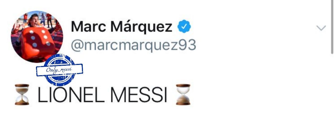Open the tweet options chevron
This screenshot has width=336, height=121.
pos(321,28)
